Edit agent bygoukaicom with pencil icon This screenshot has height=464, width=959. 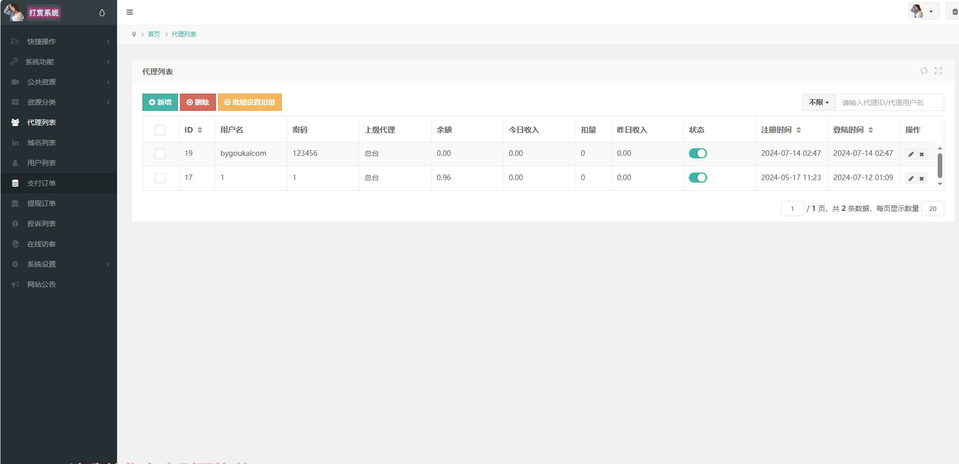click(911, 154)
